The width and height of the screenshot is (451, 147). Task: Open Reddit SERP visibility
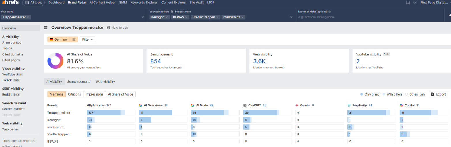pos(7,94)
